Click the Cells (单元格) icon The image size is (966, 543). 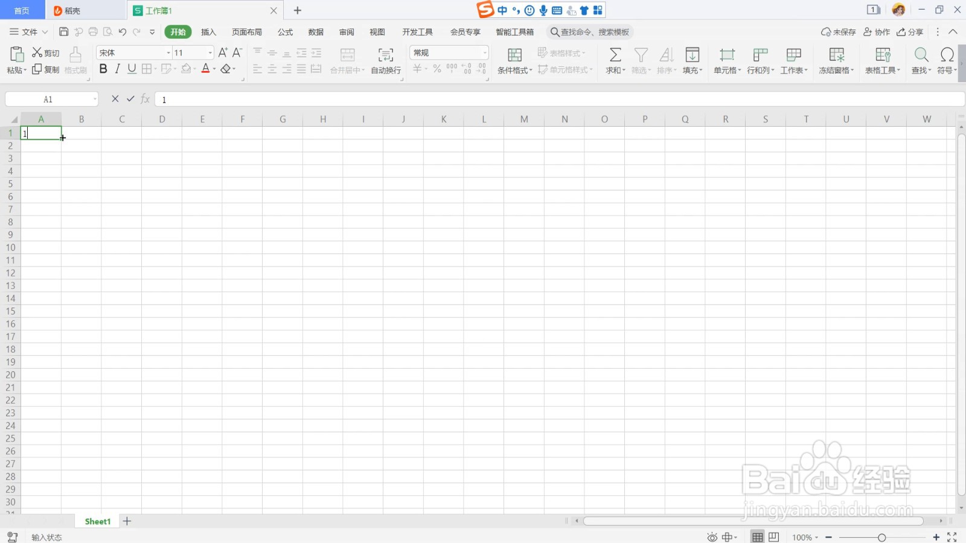tap(727, 55)
